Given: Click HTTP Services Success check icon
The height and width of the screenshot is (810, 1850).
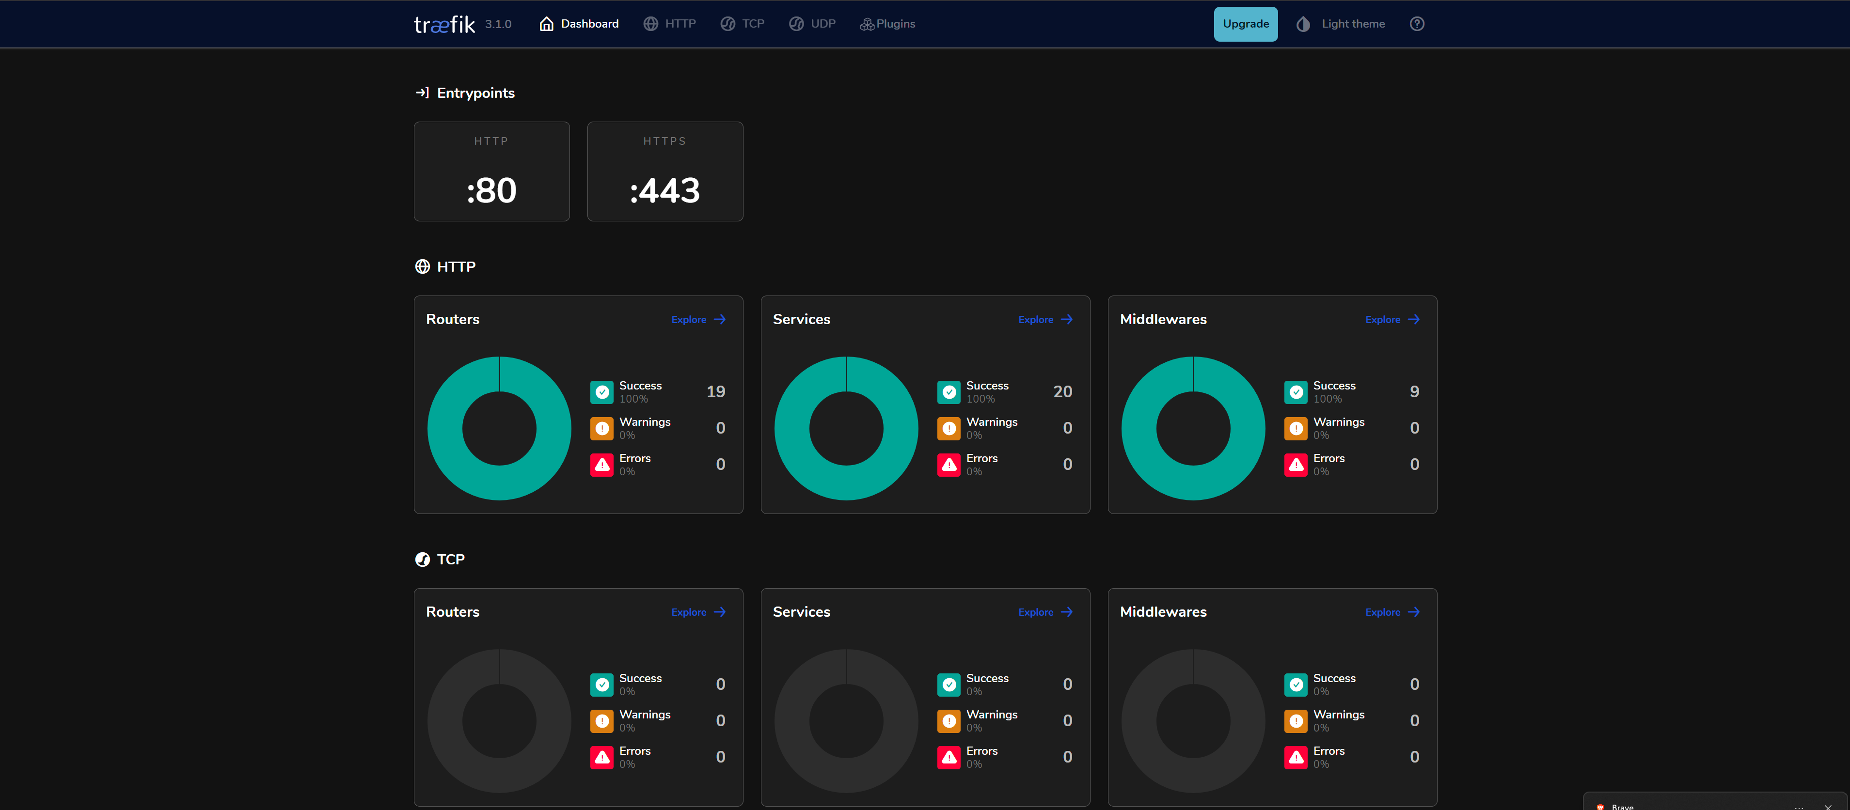Looking at the screenshot, I should click(x=949, y=392).
